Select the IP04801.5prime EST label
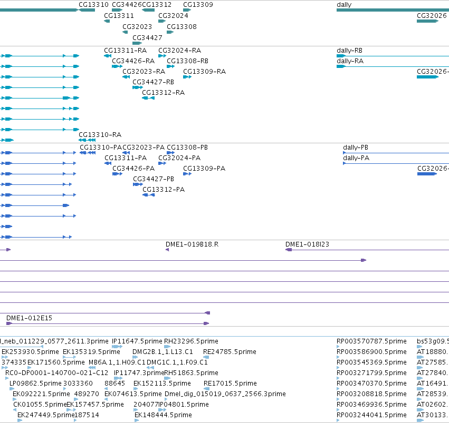 click(x=184, y=405)
